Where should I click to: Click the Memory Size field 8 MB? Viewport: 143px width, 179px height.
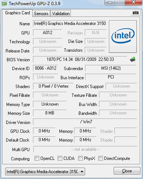pos(50,113)
